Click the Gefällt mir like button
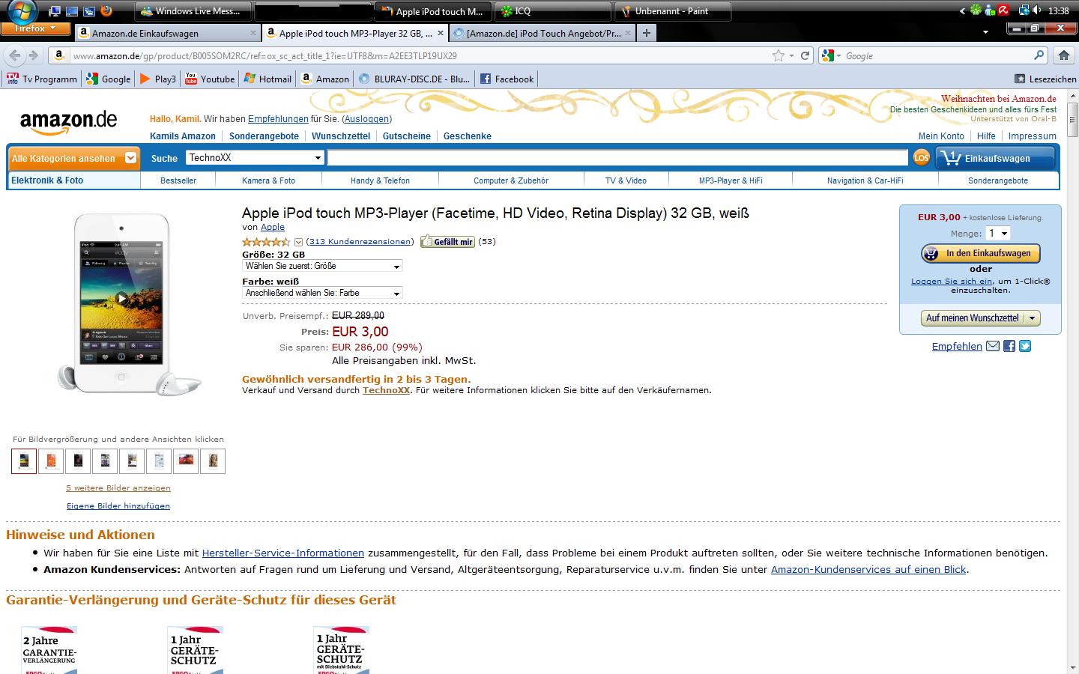This screenshot has height=674, width=1079. [447, 241]
